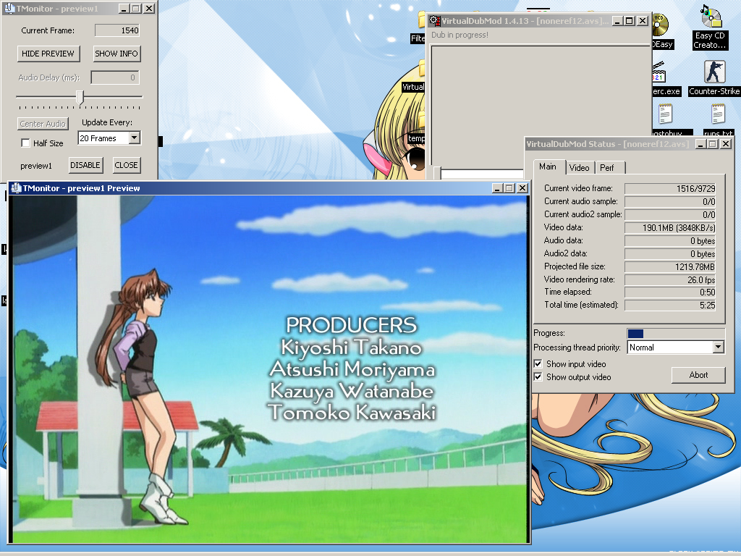Click the VirtualDubMod gear title icon
This screenshot has width=741, height=556.
(435, 21)
